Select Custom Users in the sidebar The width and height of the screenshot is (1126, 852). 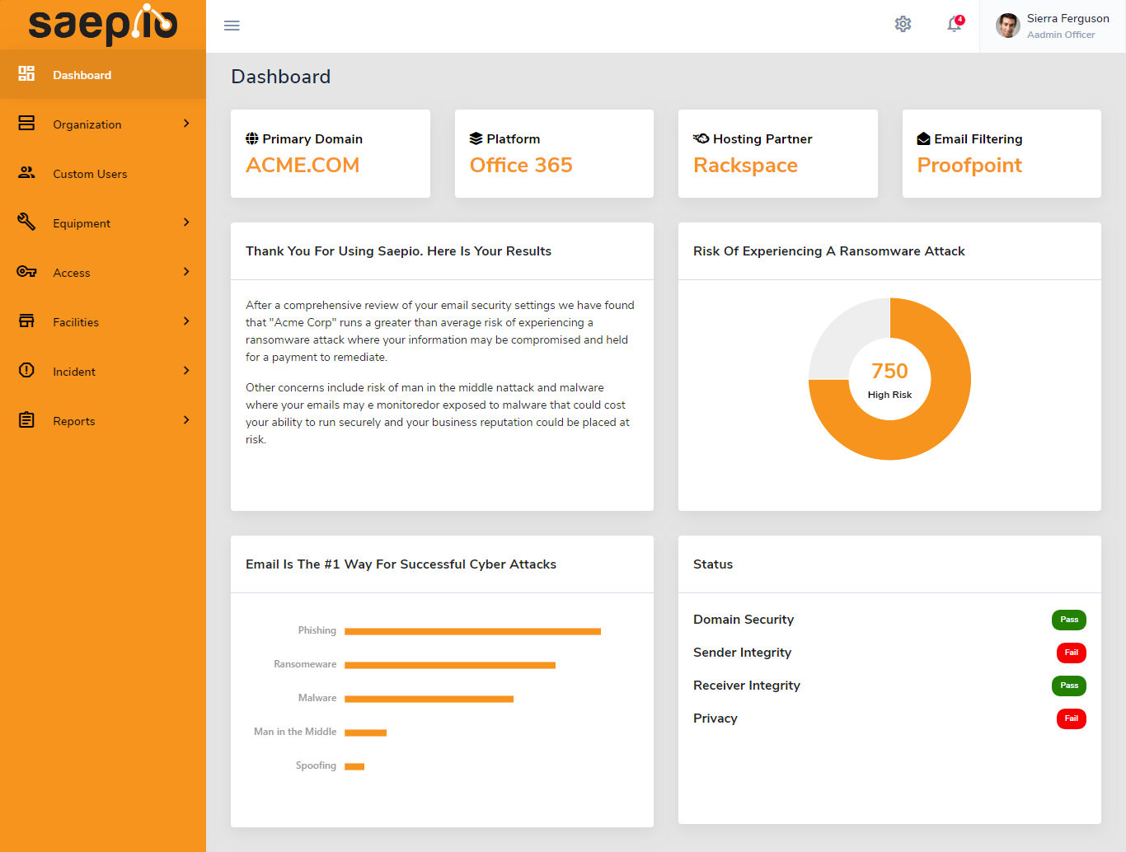[90, 174]
